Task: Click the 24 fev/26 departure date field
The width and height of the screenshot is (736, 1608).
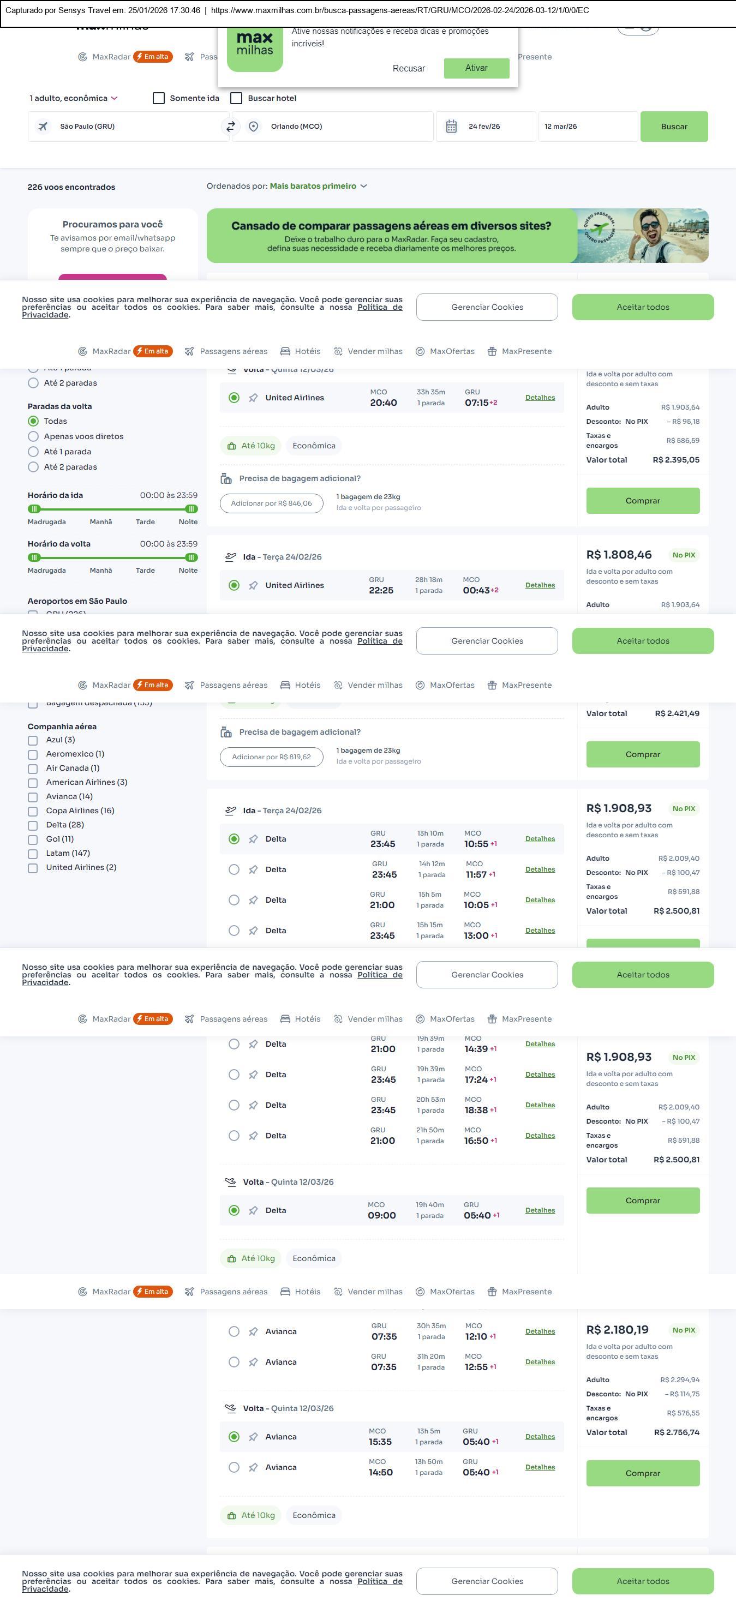Action: click(484, 126)
